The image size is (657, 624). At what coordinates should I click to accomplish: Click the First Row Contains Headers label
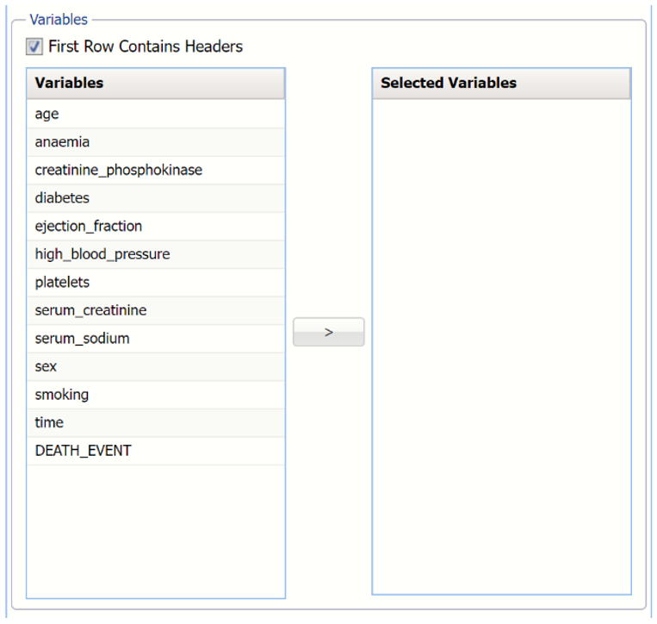point(146,47)
